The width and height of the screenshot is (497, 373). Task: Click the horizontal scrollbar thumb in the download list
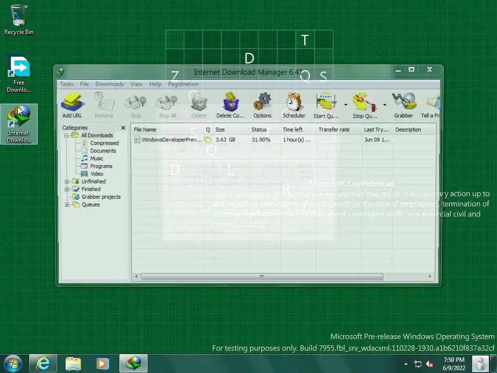(x=262, y=276)
